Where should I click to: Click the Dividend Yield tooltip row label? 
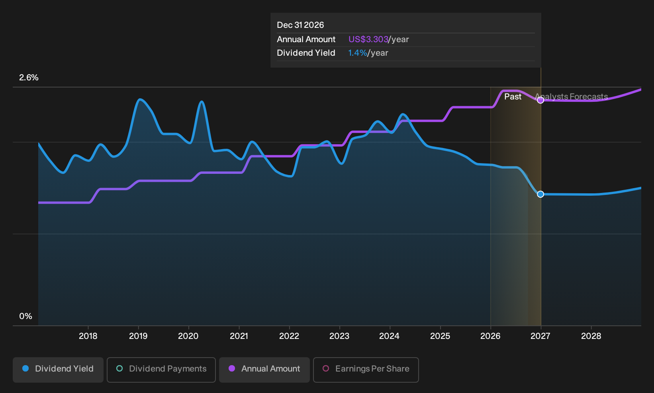pyautogui.click(x=306, y=53)
